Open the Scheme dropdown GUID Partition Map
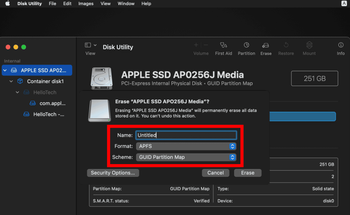The image size is (350, 215). click(x=186, y=157)
